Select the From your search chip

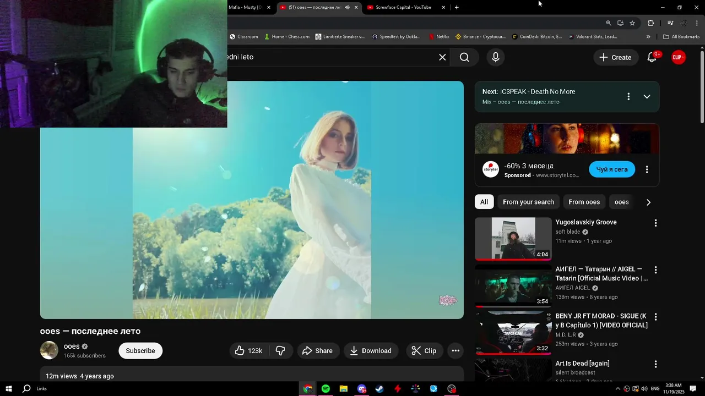pos(528,202)
